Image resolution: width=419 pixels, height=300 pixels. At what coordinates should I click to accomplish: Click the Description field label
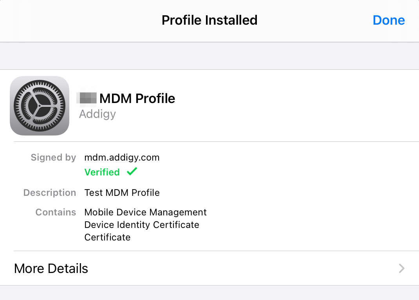[x=50, y=193]
